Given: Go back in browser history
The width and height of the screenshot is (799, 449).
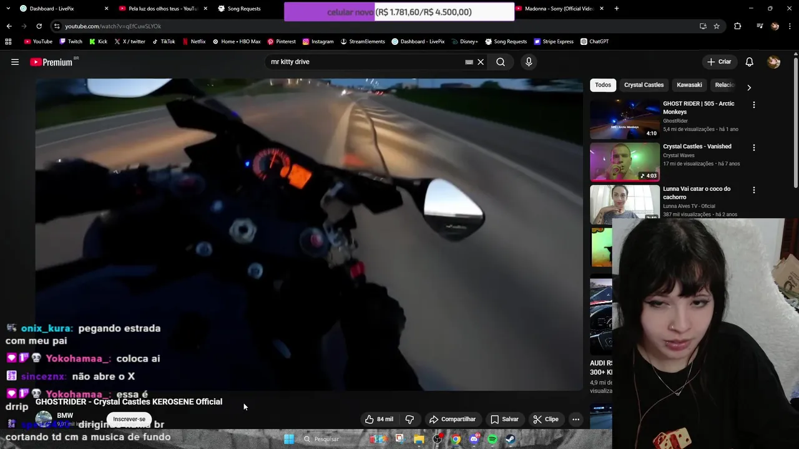Looking at the screenshot, I should point(9,26).
